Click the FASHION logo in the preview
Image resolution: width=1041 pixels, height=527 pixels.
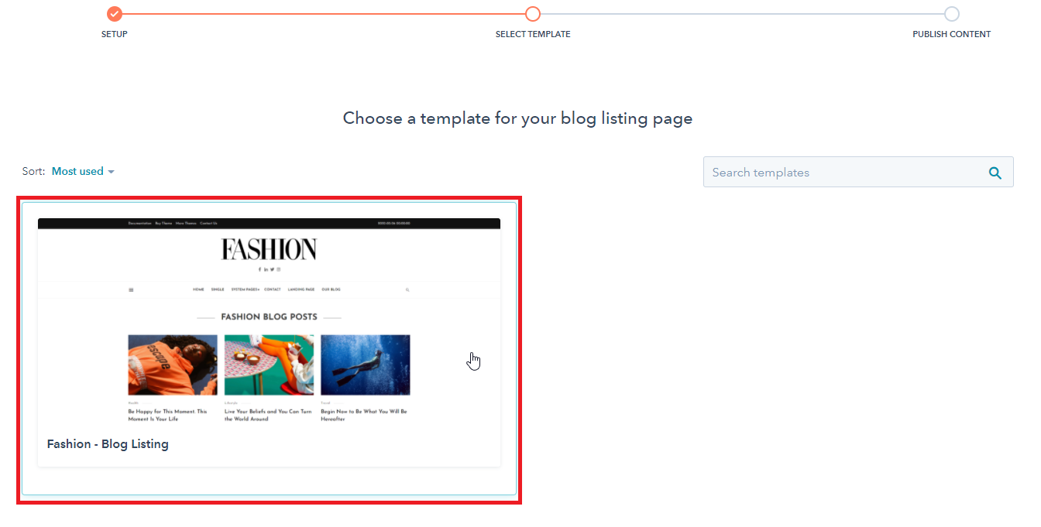click(x=269, y=249)
